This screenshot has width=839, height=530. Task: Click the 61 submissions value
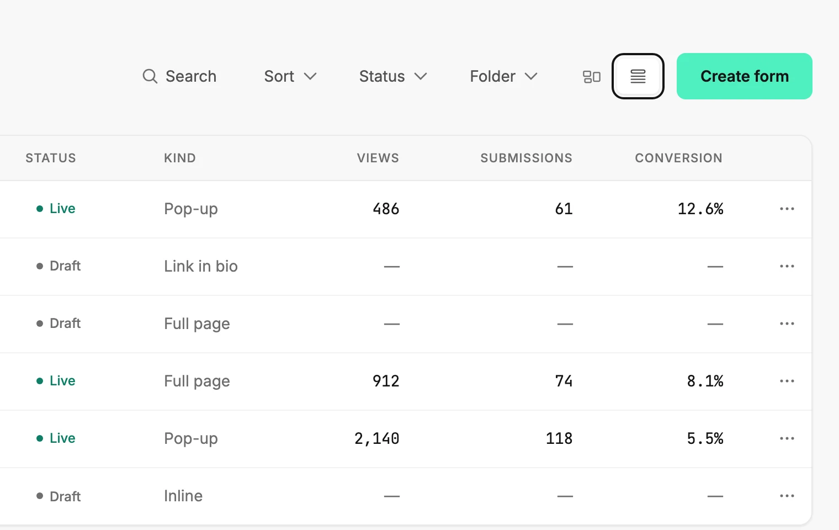pyautogui.click(x=564, y=209)
